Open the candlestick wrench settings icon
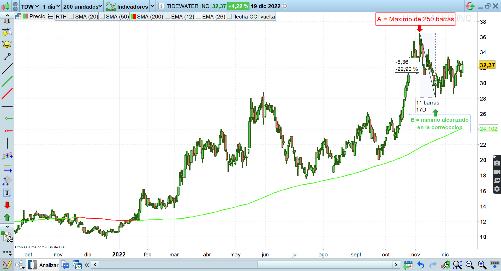This screenshot has height=271, width=501. pyautogui.click(x=445, y=265)
